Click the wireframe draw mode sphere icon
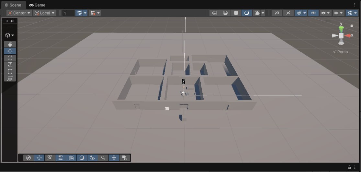Screen dimensions: 361x172 coord(215,13)
